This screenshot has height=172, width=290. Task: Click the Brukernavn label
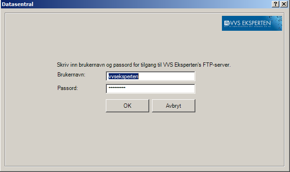pos(71,75)
